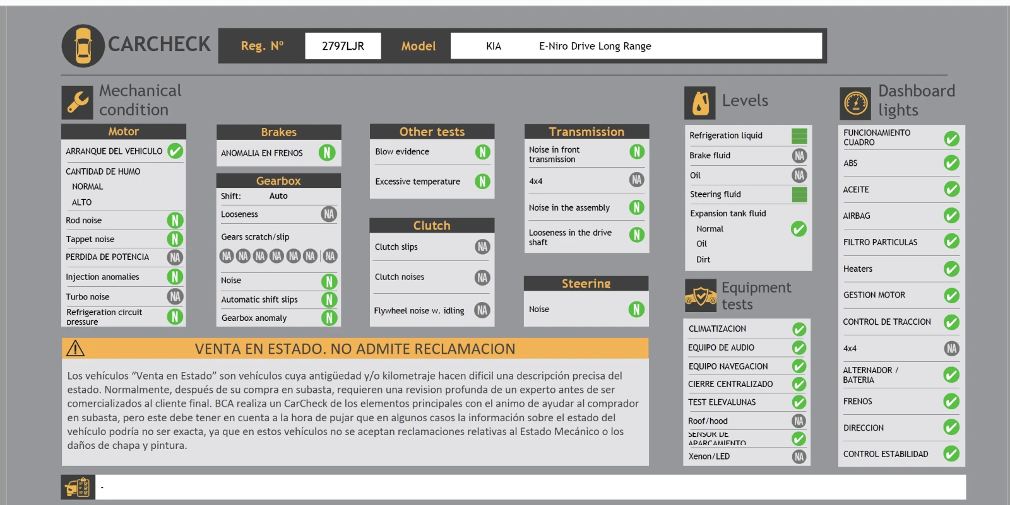Click the Mechanical condition wrench icon

78,102
